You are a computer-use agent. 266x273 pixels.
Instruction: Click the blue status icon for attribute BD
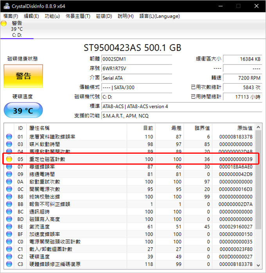point(9,219)
